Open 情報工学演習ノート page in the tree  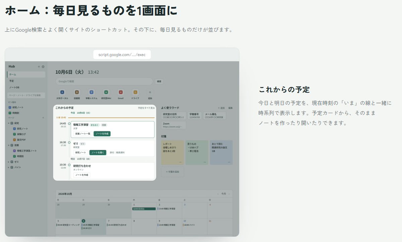pos(25,151)
